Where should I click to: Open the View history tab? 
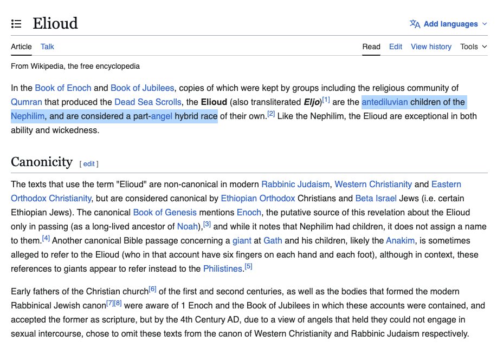(431, 47)
